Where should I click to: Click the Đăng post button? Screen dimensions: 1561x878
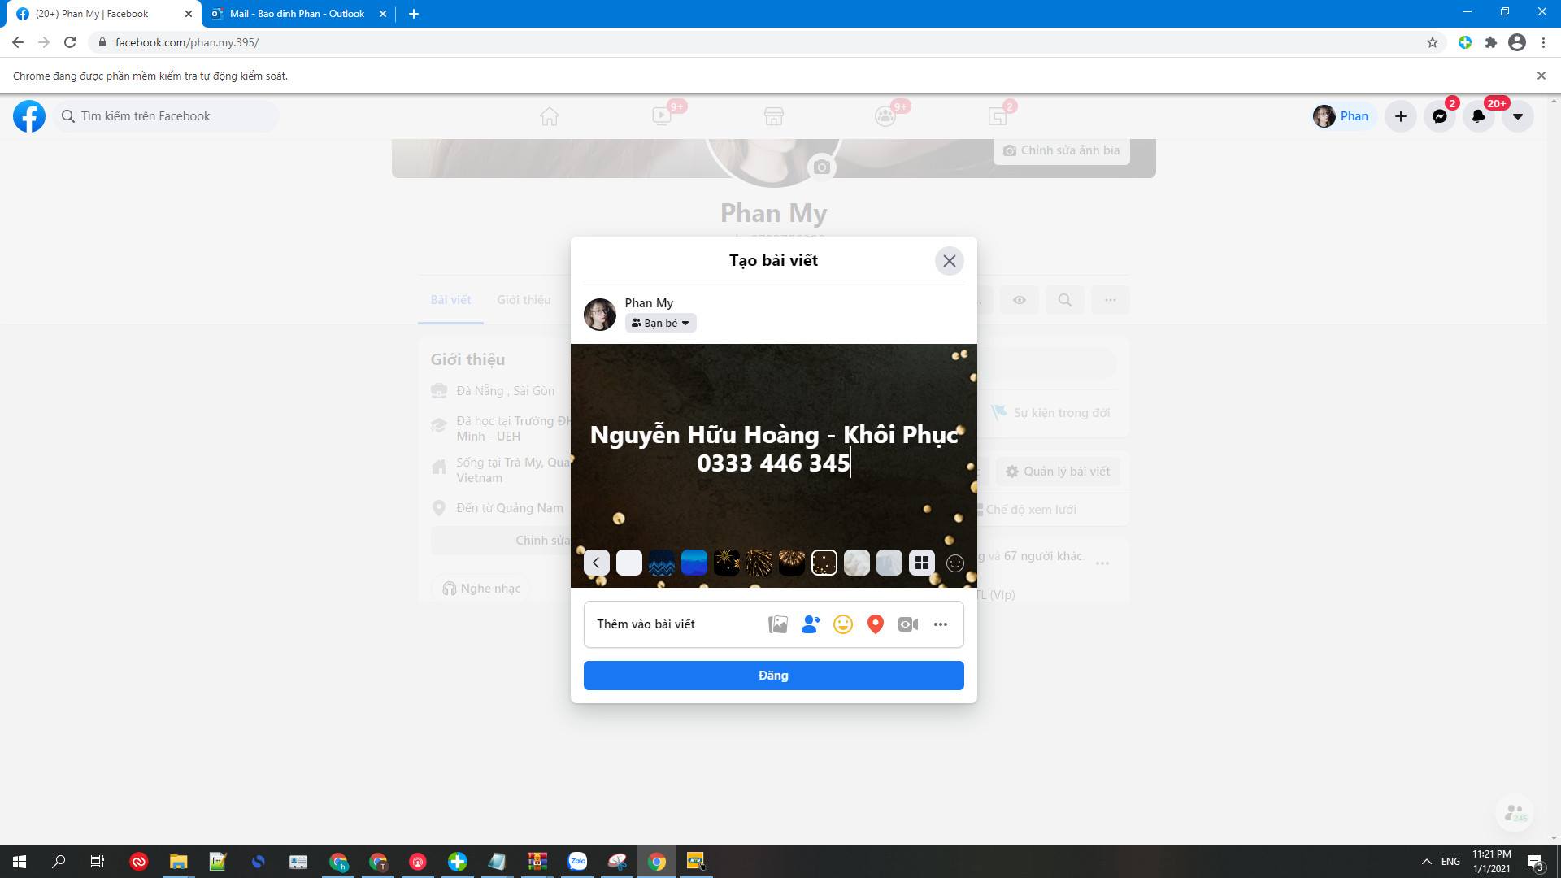pyautogui.click(x=773, y=676)
